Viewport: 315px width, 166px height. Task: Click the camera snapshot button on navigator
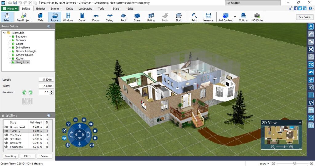[91, 124]
